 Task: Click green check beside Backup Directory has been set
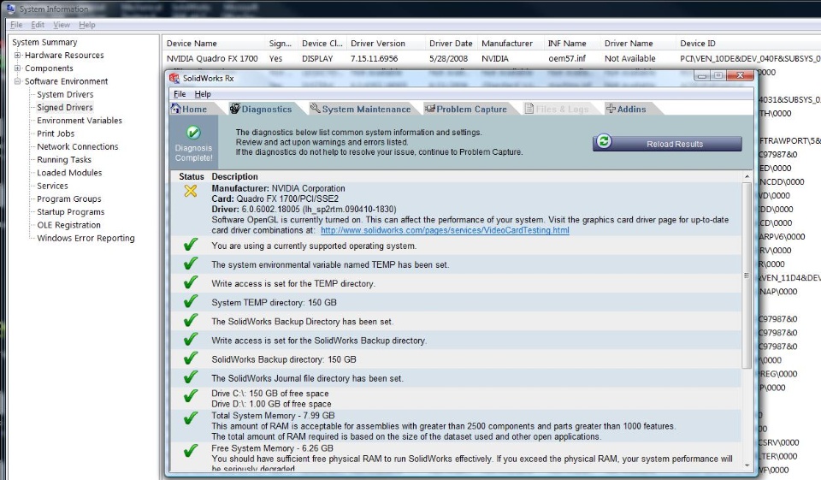[191, 320]
